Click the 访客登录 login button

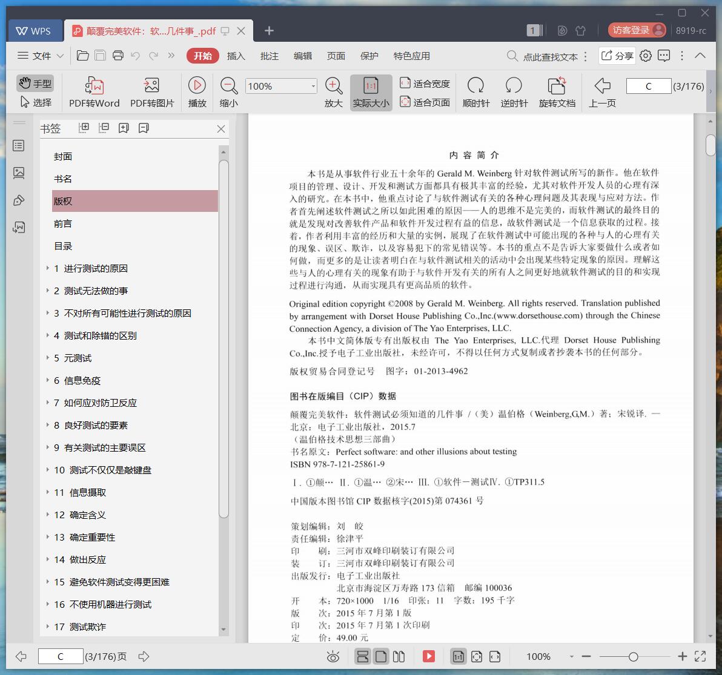pyautogui.click(x=637, y=30)
